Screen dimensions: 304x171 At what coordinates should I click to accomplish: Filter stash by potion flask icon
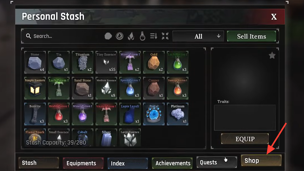[142, 36]
